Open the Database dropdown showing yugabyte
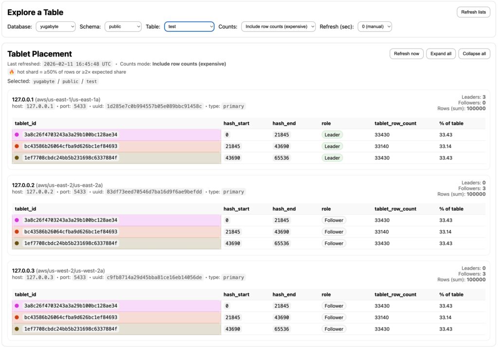 coord(55,27)
